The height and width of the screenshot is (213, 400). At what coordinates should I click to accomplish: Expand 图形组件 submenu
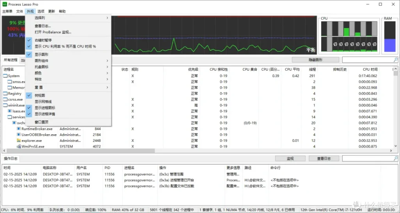click(x=68, y=60)
